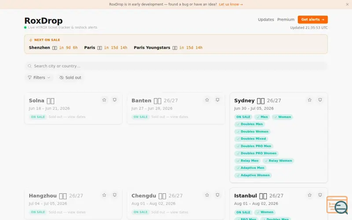Favorite the Solna event with the star

(104, 100)
